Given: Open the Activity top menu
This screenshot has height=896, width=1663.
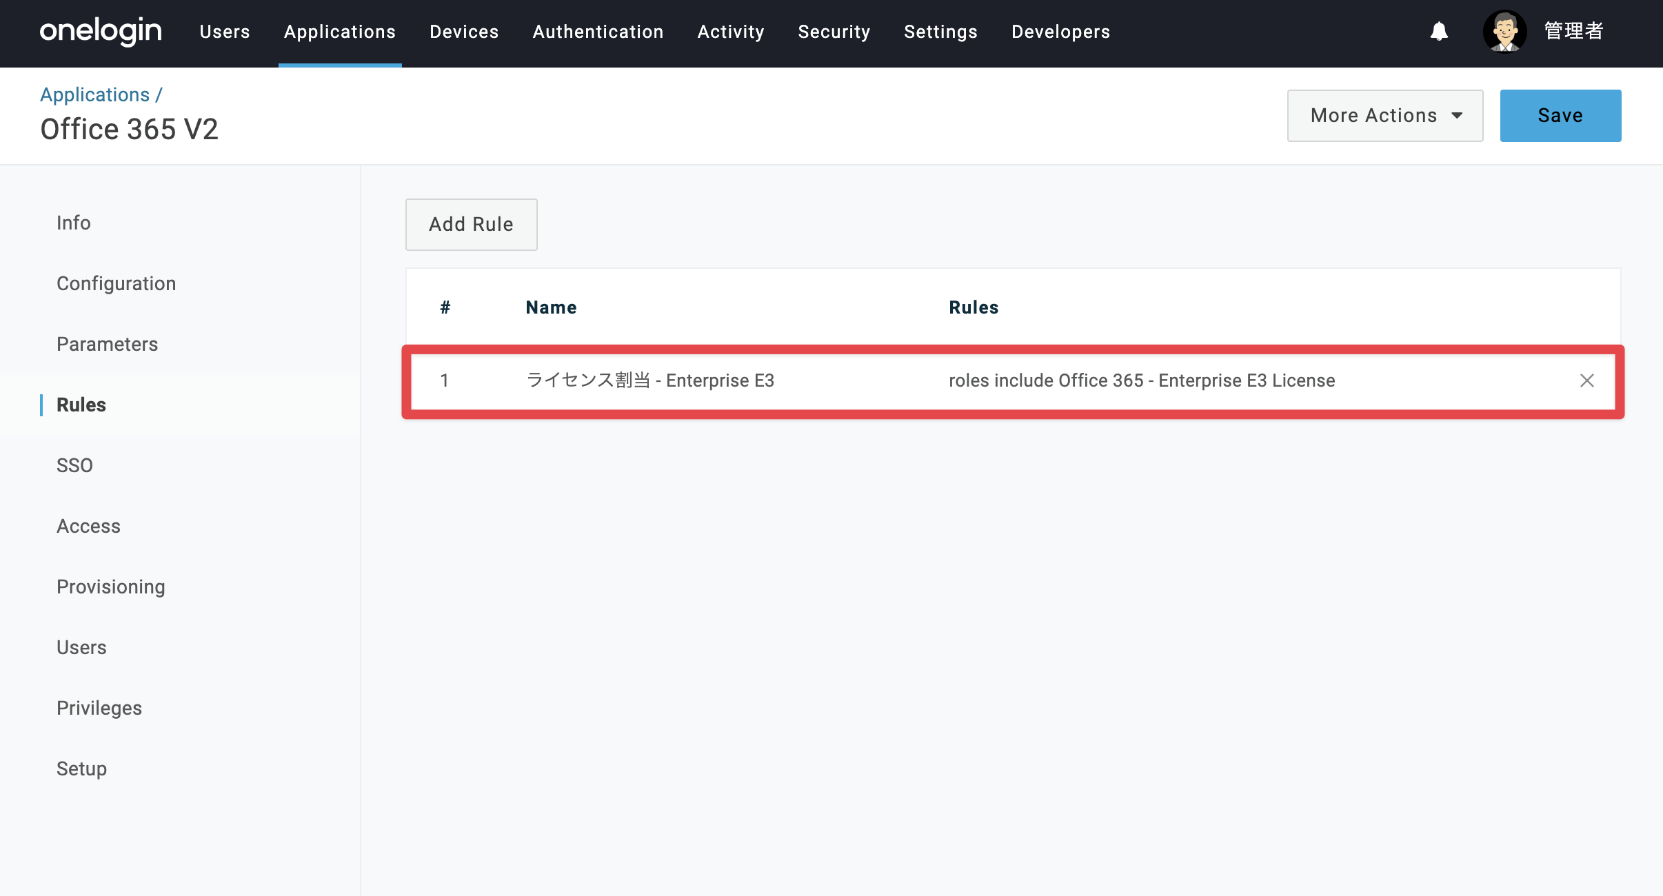Looking at the screenshot, I should (731, 32).
